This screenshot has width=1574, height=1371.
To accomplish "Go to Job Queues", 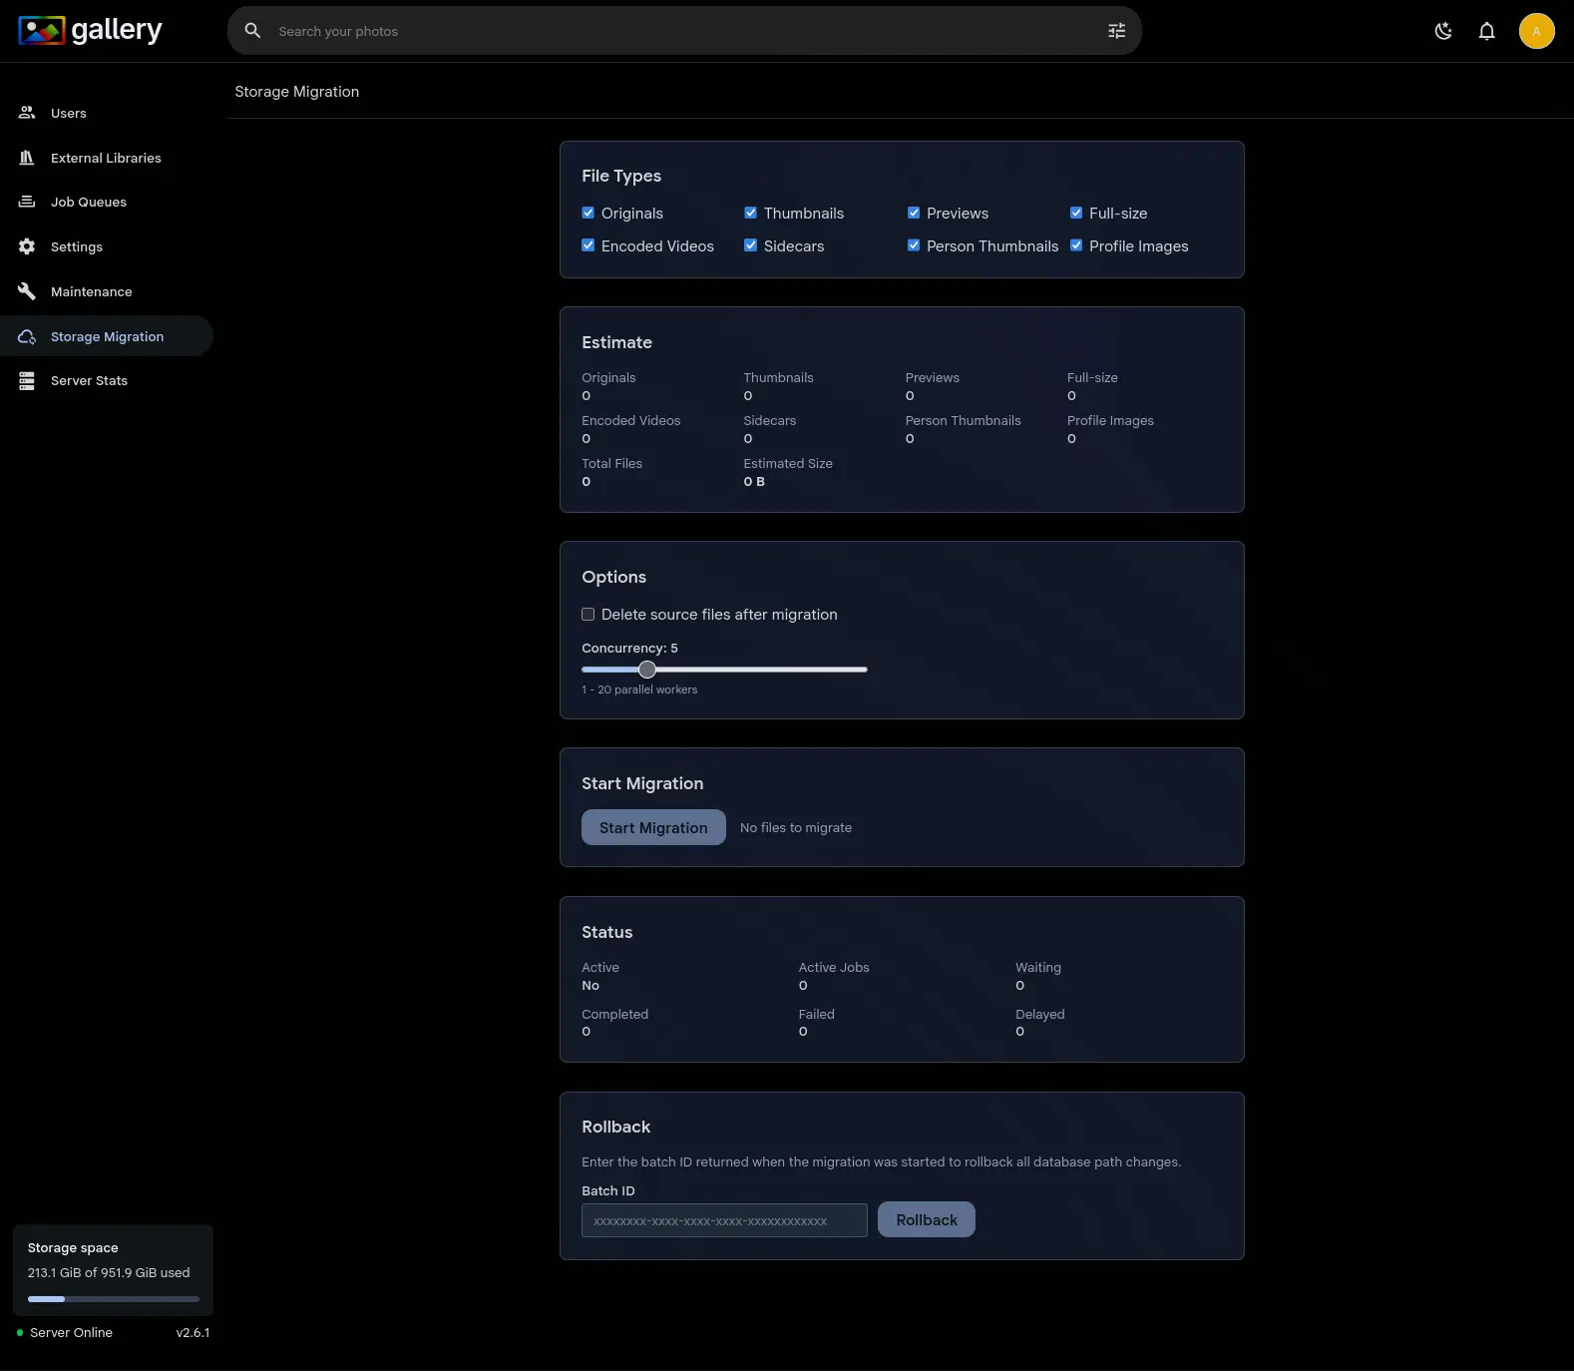I will (x=107, y=202).
